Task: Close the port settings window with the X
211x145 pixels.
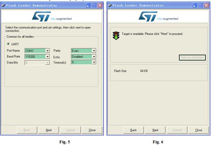Action: tap(100, 5)
